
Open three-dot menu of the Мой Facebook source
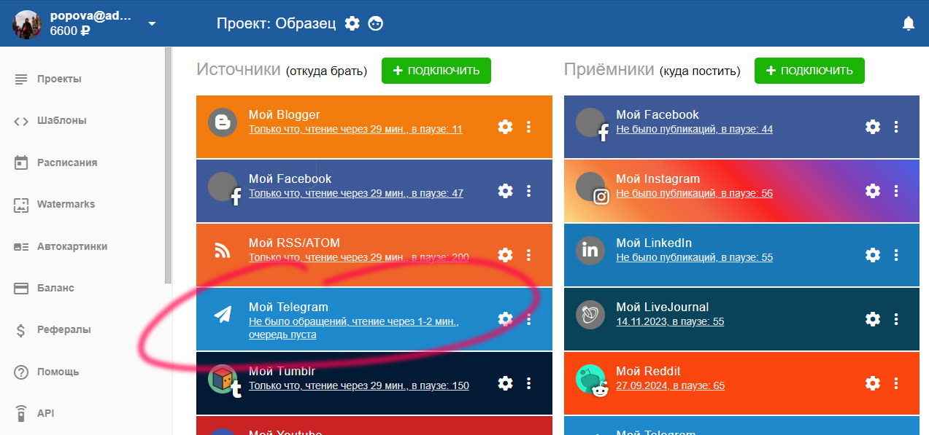click(529, 191)
